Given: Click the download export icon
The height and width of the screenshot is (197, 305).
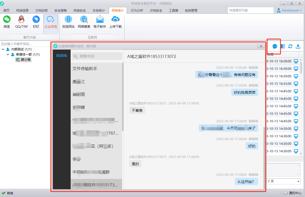Looking at the screenshot, I should point(298,46).
